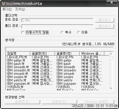The width and height of the screenshot is (119, 109).
Task: Click the 글꼴명(한) rename button
Action: tap(59, 102)
